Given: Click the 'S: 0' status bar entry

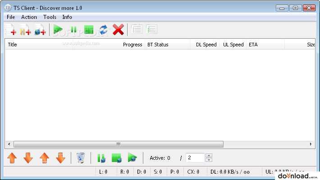Looking at the screenshot, I should pyautogui.click(x=158, y=172).
